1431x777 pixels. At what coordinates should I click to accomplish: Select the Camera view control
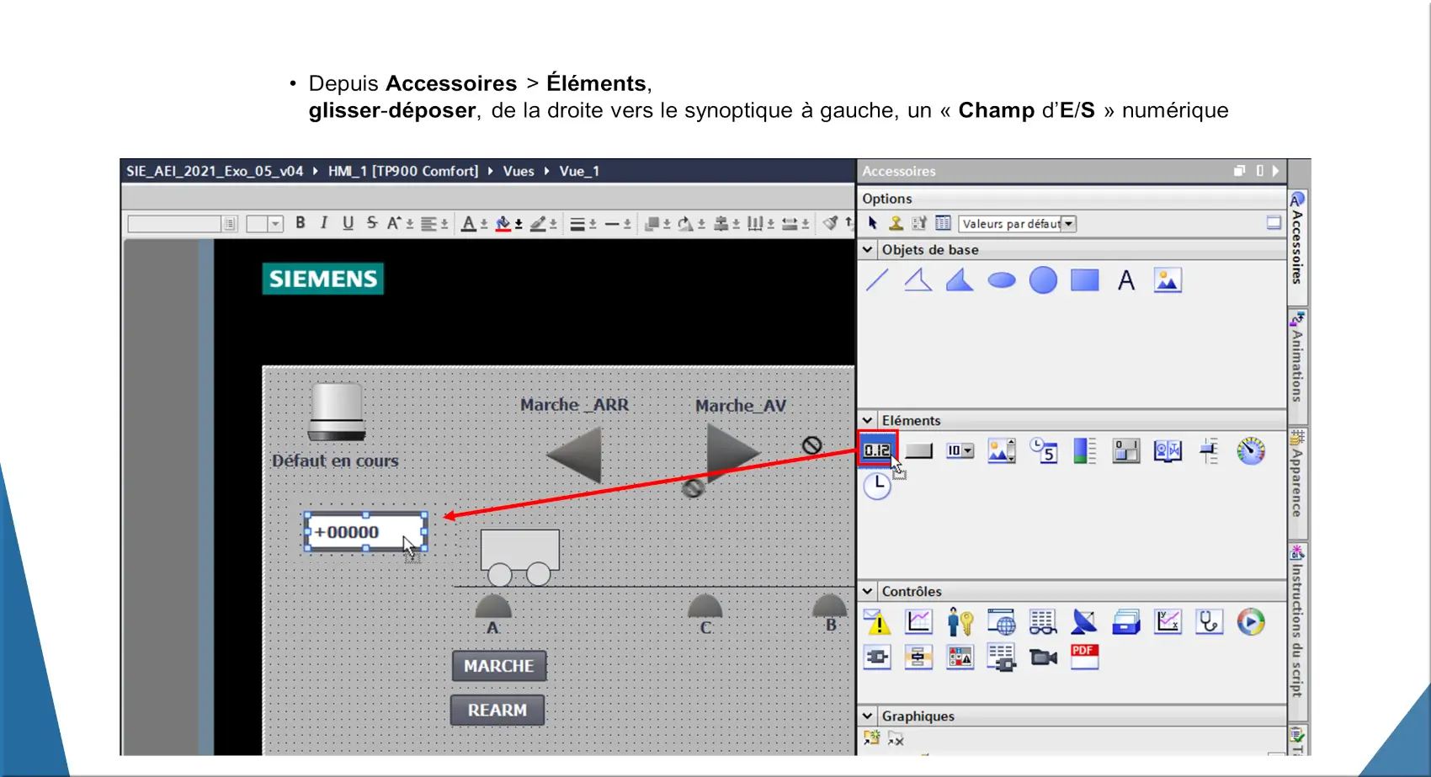(1043, 657)
